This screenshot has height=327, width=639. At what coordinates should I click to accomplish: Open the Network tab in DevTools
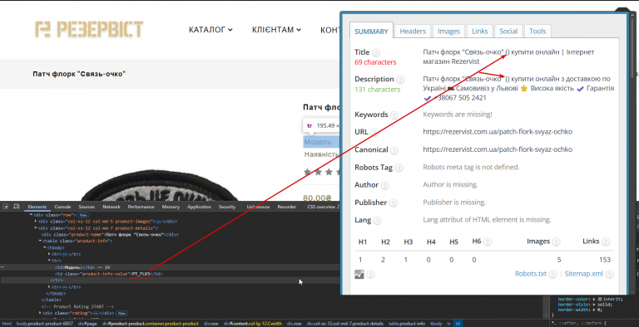(x=111, y=207)
